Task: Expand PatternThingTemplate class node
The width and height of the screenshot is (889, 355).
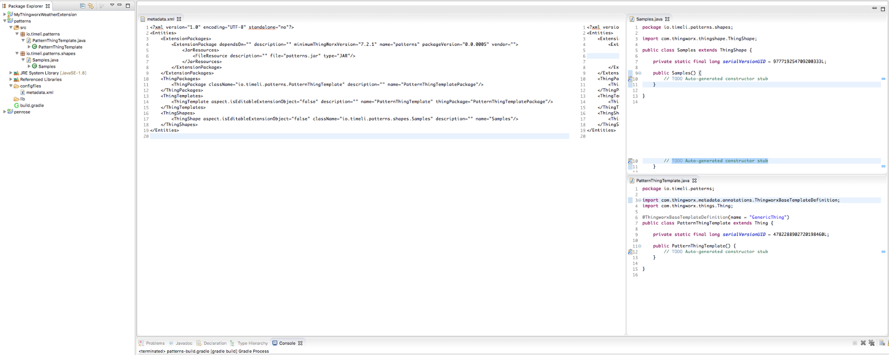Action: pyautogui.click(x=29, y=47)
